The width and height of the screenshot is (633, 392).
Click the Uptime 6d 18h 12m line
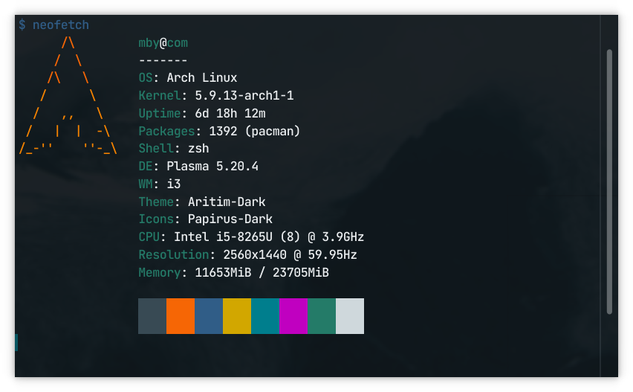(x=202, y=113)
